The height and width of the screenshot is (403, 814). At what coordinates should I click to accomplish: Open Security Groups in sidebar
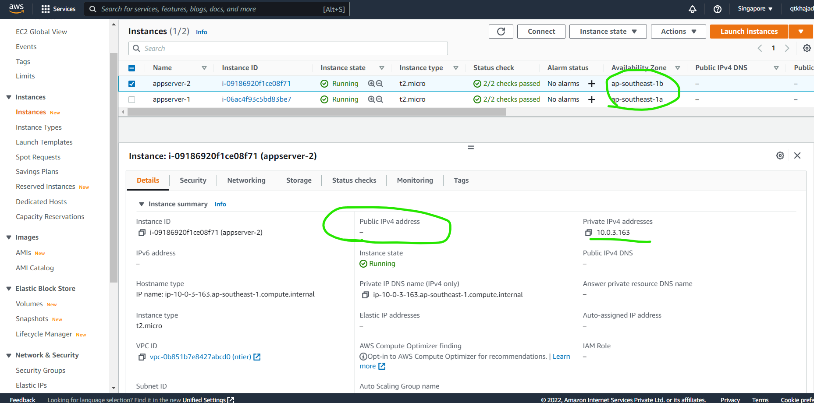(x=40, y=371)
